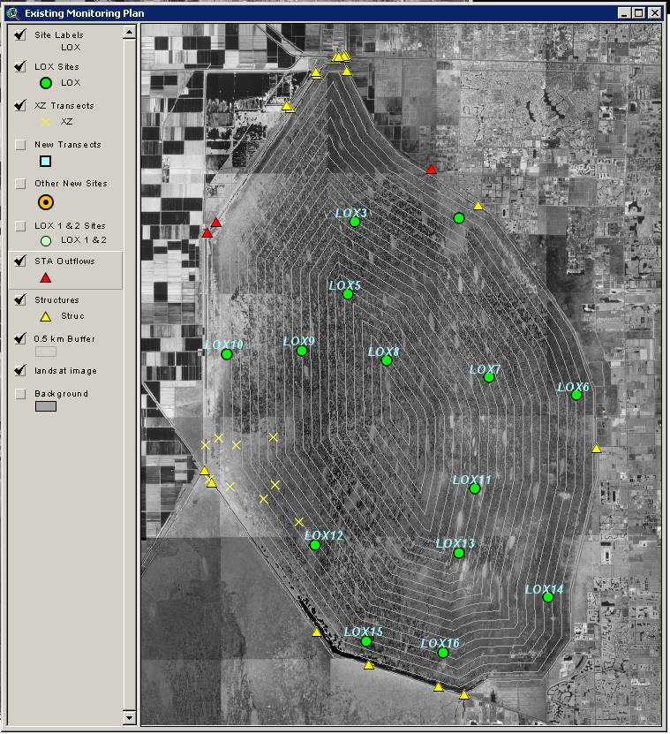Screen dimensions: 670x734
Task: Click the LOX6 site marker
Action: (x=576, y=395)
